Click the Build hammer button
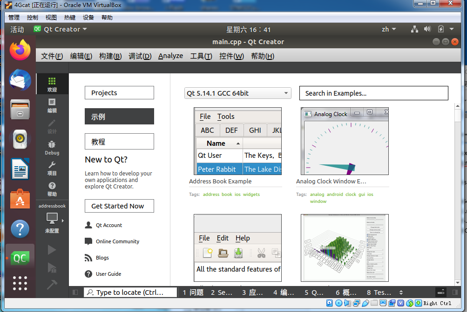Screen dimensions: 467x312 52,285
